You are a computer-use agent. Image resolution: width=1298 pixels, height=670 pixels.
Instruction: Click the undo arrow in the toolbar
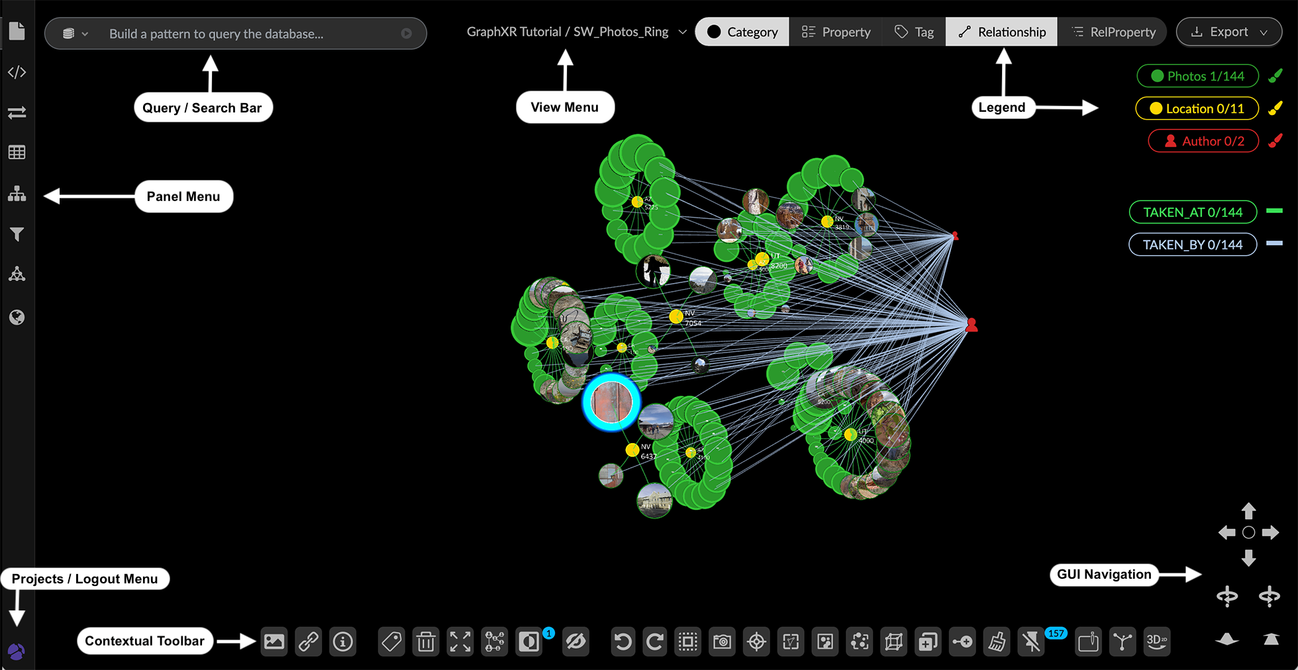tap(622, 642)
